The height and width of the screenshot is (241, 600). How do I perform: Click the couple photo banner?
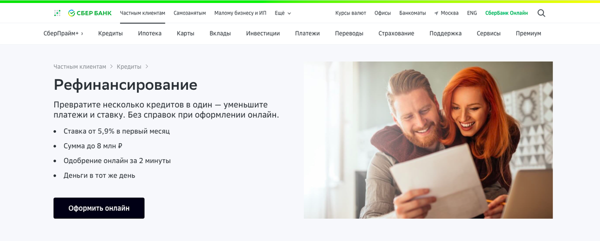pyautogui.click(x=428, y=140)
